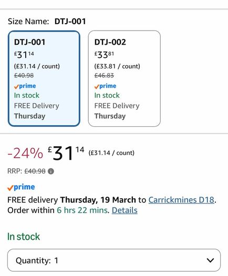Click the Thursday, 19 March delivery date
Screen dimensions: 228x276
pyautogui.click(x=98, y=200)
